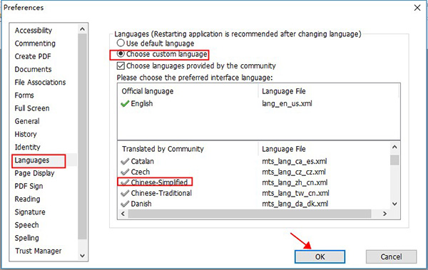The height and width of the screenshot is (270, 428).
Task: Click the community list horizontal scrollbar thumb
Action: [250, 214]
